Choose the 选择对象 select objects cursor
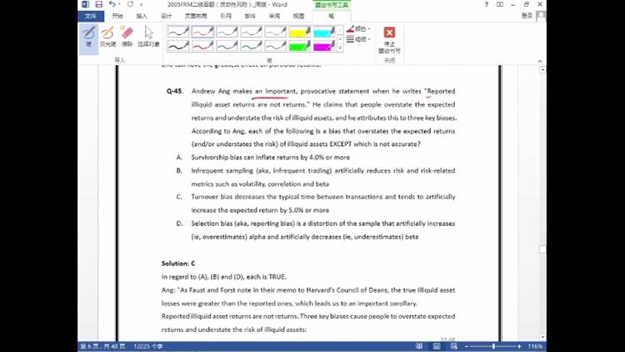The height and width of the screenshot is (352, 625). click(148, 38)
